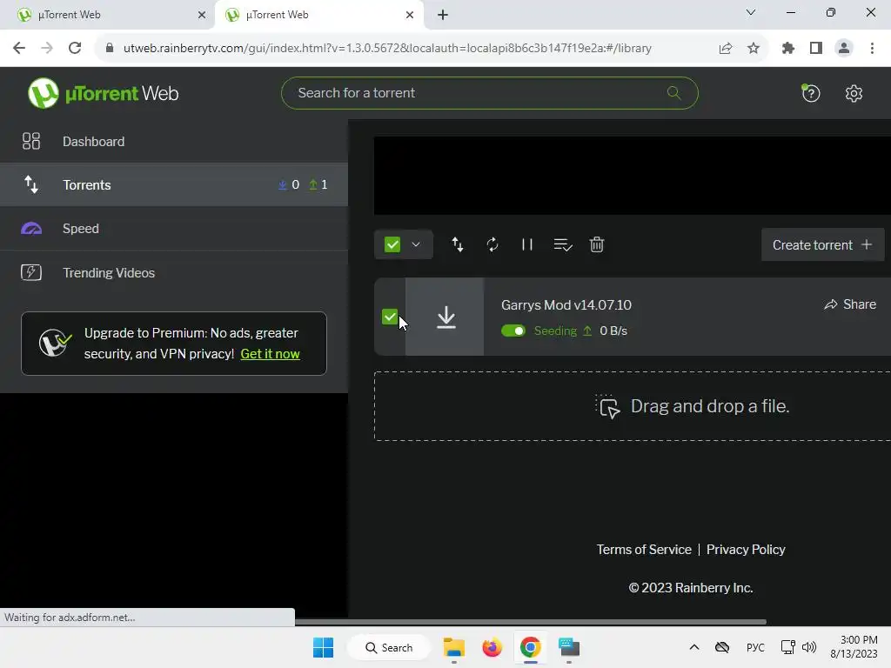Click the Speed gauge icon in sidebar
The width and height of the screenshot is (891, 668).
pos(31,229)
